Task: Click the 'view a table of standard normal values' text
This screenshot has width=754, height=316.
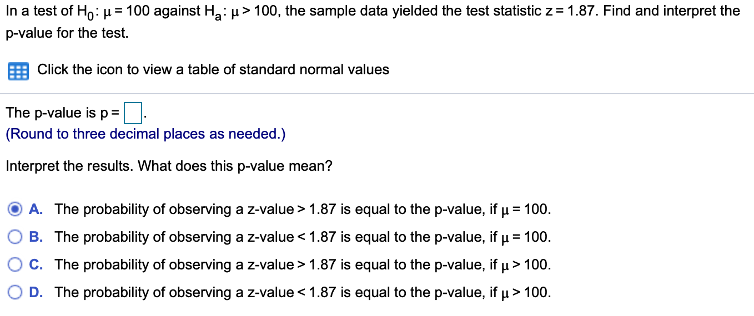Action: click(260, 70)
